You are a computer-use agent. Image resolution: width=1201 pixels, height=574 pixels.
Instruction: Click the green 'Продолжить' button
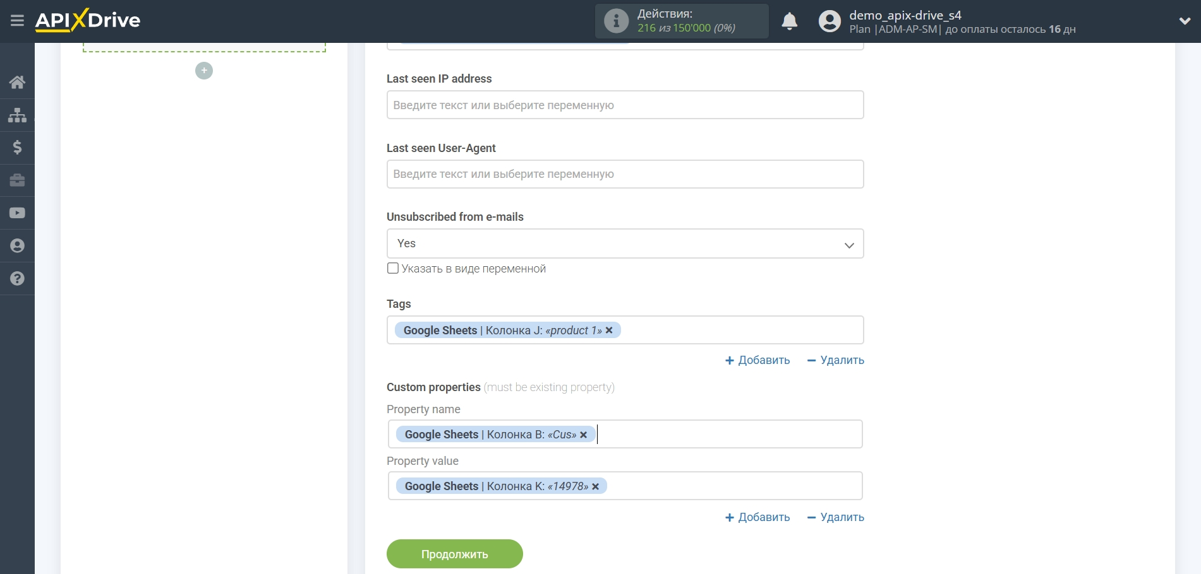tap(454, 554)
